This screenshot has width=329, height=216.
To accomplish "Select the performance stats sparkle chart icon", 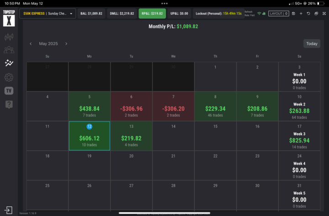I will click(9, 63).
